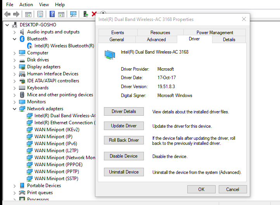Click the Print queues printer icon
Image resolution: width=280 pixels, height=205 pixels.
pos(22,193)
